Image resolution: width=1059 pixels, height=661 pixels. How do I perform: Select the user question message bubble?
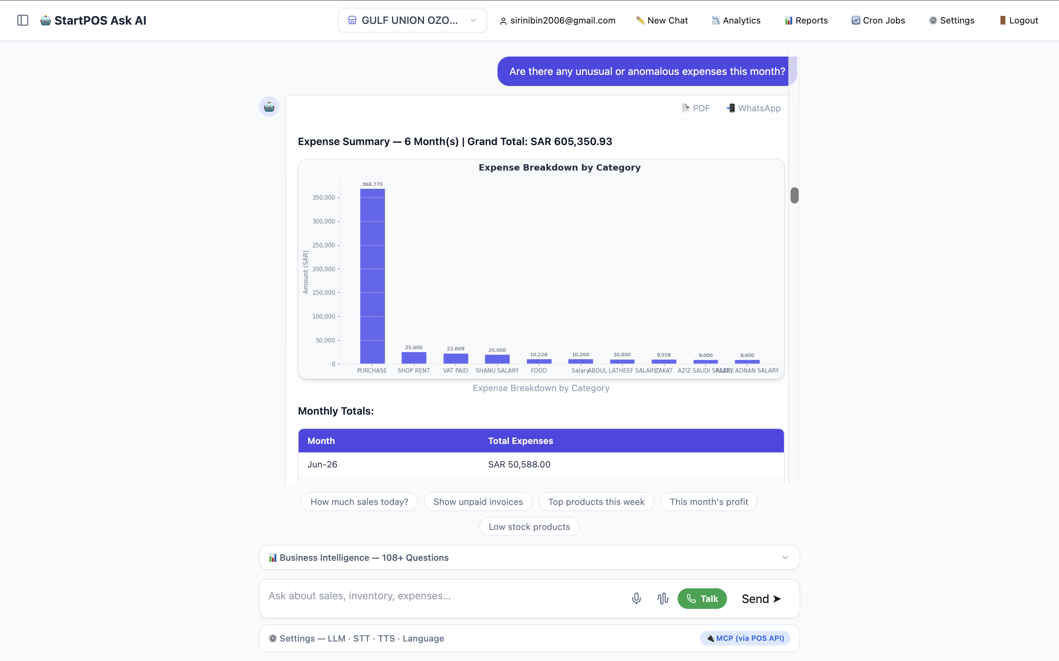pos(647,71)
